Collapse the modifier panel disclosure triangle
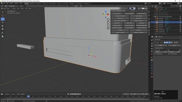182x102 pixels. 155,42
